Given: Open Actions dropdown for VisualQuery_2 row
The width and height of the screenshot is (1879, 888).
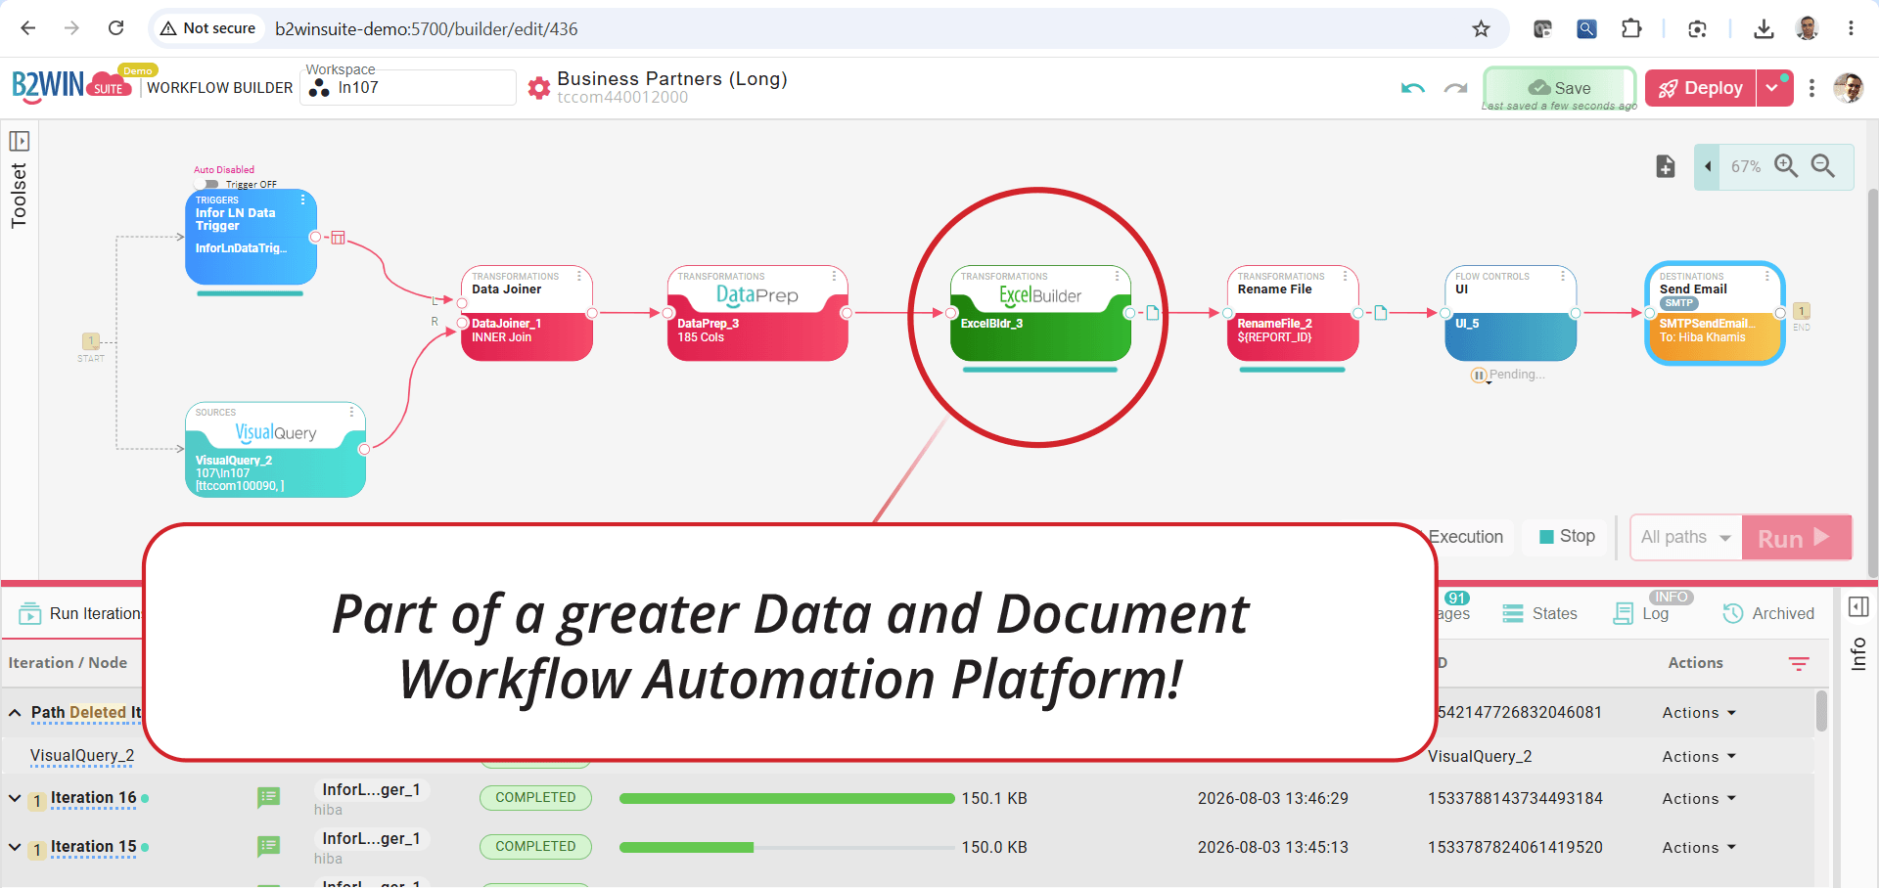Looking at the screenshot, I should pyautogui.click(x=1699, y=757).
